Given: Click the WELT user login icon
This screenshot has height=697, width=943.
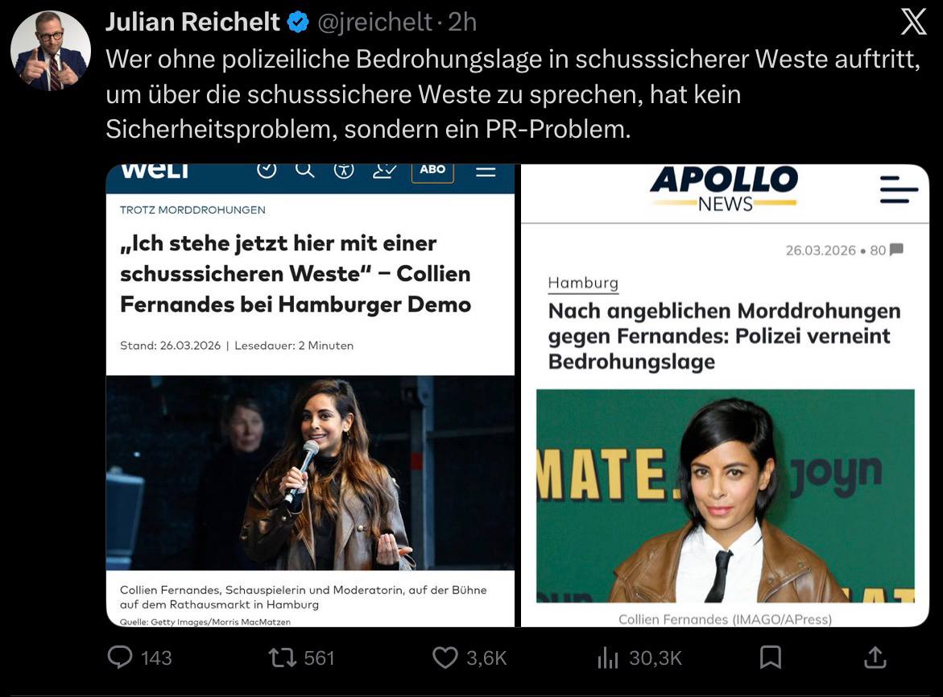Looking at the screenshot, I should [384, 169].
